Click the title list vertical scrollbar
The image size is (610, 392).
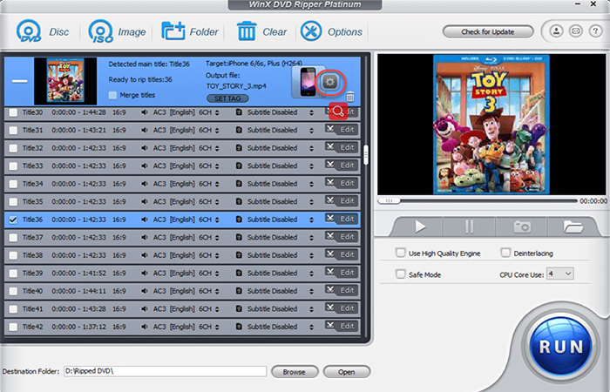pyautogui.click(x=366, y=155)
